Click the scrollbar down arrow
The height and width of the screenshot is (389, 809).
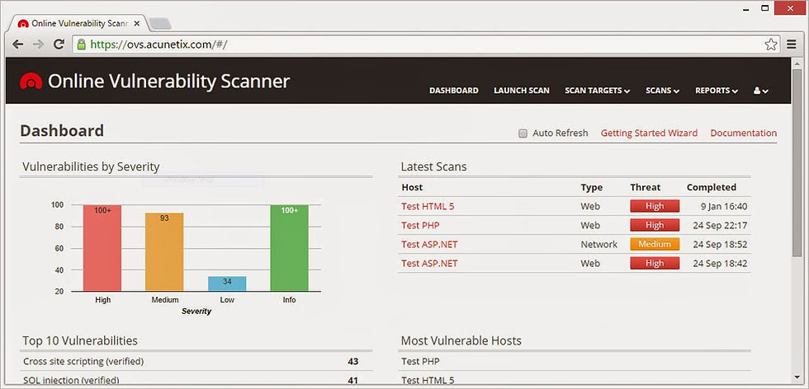coord(797,376)
